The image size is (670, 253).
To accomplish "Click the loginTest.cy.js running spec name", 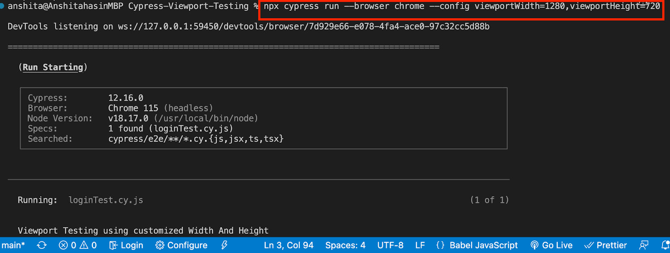I will pyautogui.click(x=106, y=200).
